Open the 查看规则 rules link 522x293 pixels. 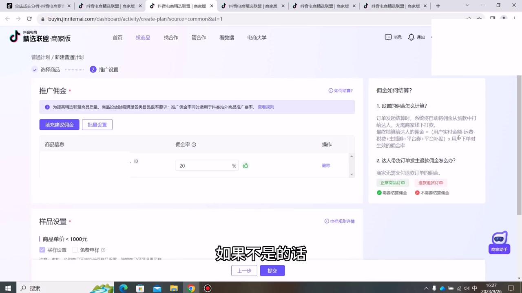(265, 107)
